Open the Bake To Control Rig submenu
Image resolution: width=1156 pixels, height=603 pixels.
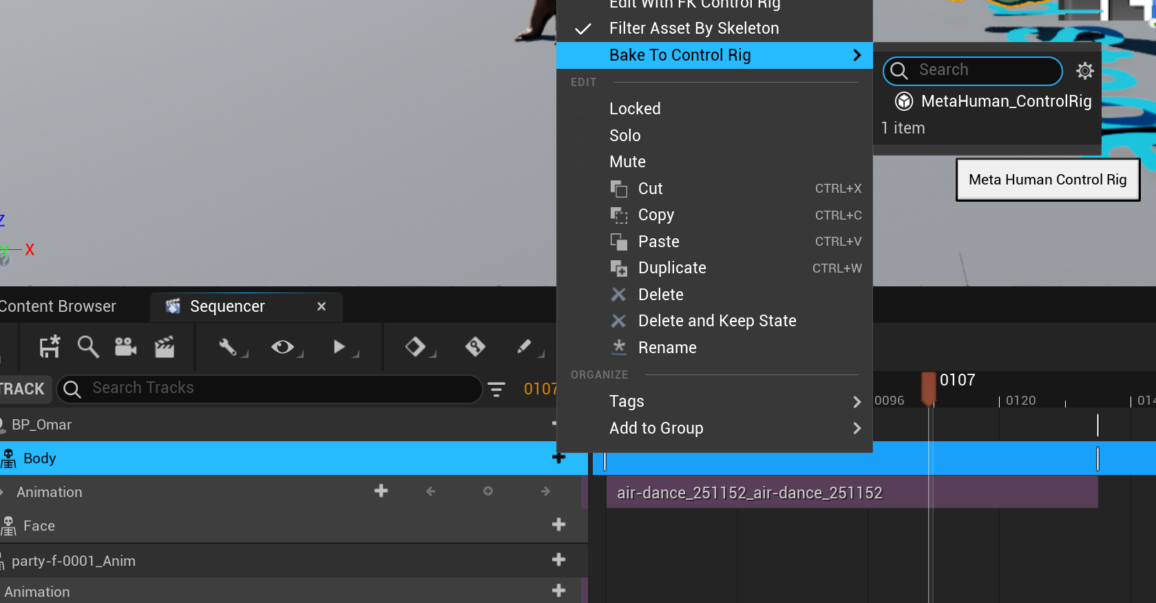click(715, 55)
